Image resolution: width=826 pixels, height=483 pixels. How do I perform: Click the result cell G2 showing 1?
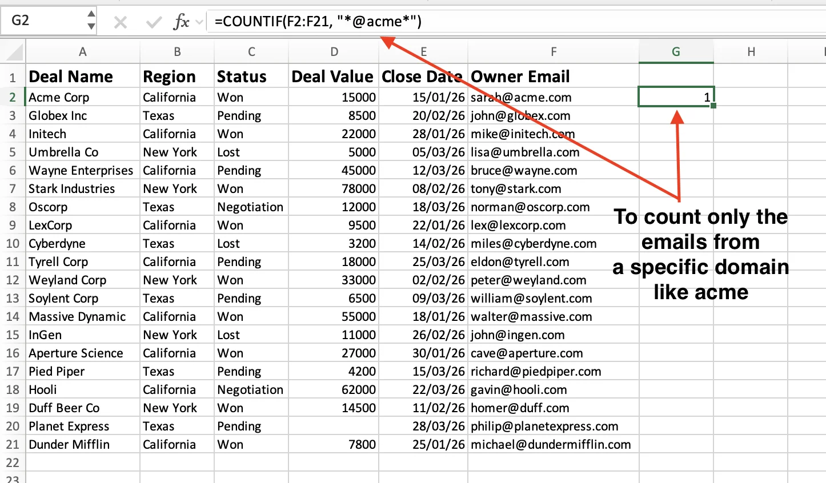click(676, 97)
